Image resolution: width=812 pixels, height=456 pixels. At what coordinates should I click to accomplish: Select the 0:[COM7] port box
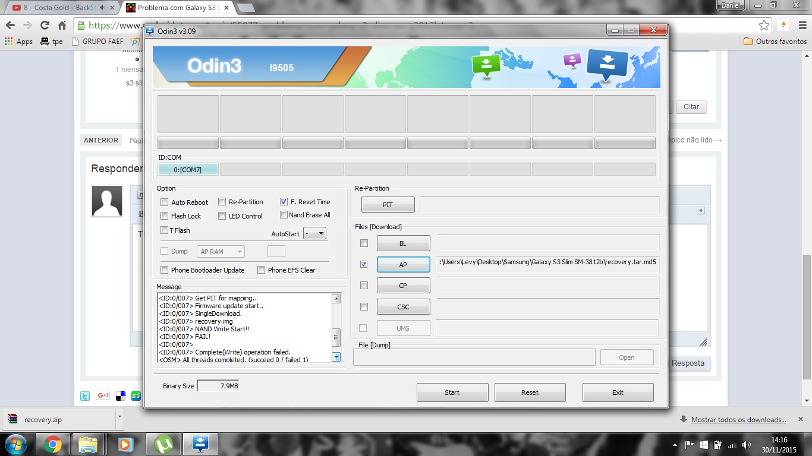(x=188, y=169)
